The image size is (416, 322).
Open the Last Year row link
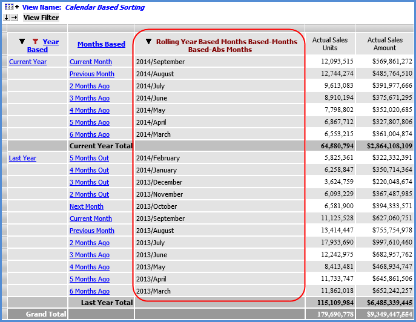coord(22,158)
